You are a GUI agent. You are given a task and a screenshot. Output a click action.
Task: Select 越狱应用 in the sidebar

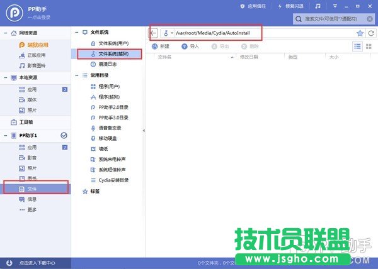point(37,45)
